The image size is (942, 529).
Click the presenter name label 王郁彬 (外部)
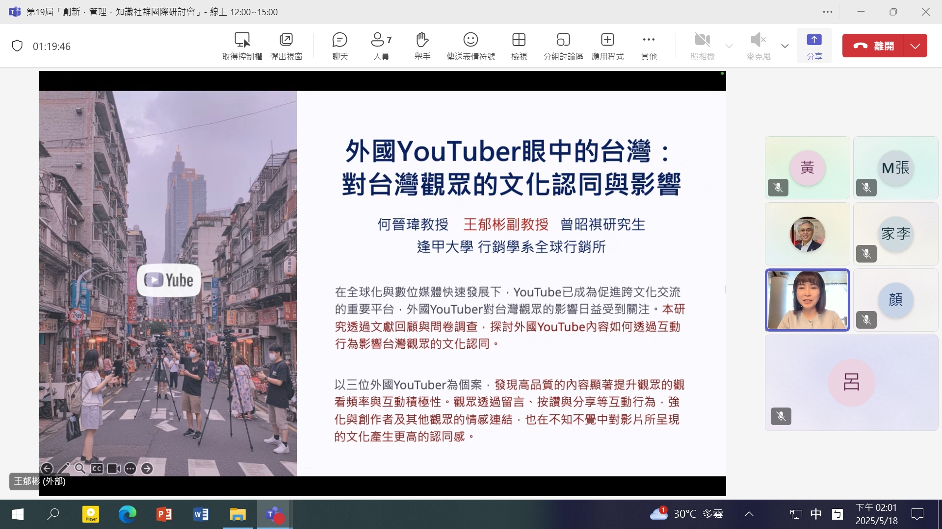pyautogui.click(x=39, y=481)
